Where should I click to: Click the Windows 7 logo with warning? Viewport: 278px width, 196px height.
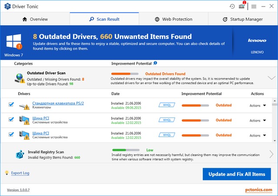14,42
